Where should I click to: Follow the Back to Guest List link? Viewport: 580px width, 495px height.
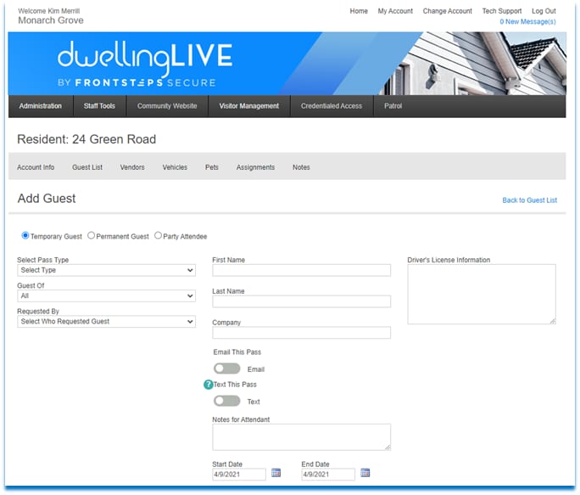[x=529, y=200]
